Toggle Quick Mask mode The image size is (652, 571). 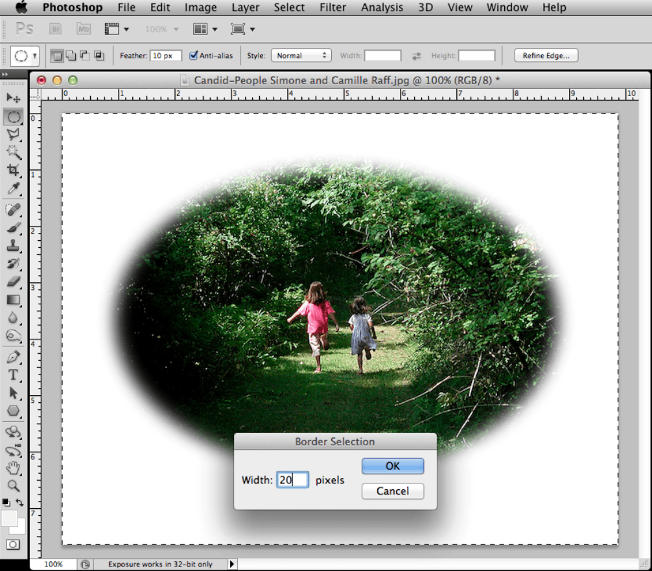point(13,544)
